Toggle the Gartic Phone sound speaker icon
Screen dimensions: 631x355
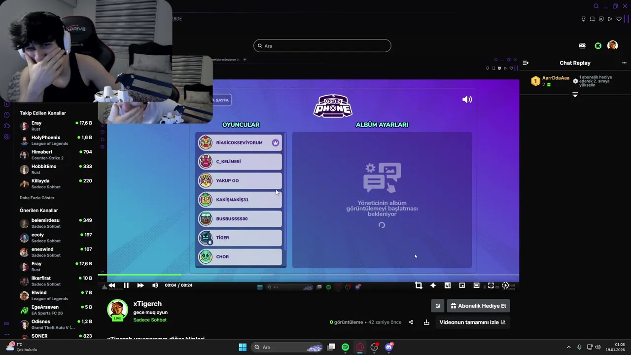(467, 100)
